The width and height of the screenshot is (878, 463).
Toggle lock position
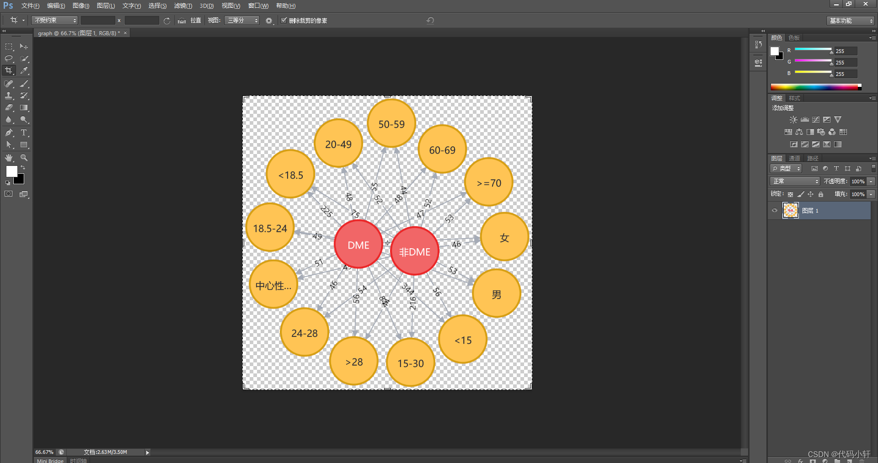811,194
